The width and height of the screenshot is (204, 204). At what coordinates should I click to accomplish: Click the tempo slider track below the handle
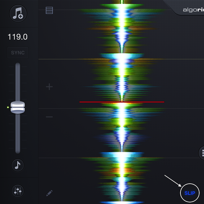coord(18,133)
